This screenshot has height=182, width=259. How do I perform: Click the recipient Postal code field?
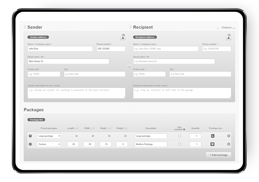[149, 74]
